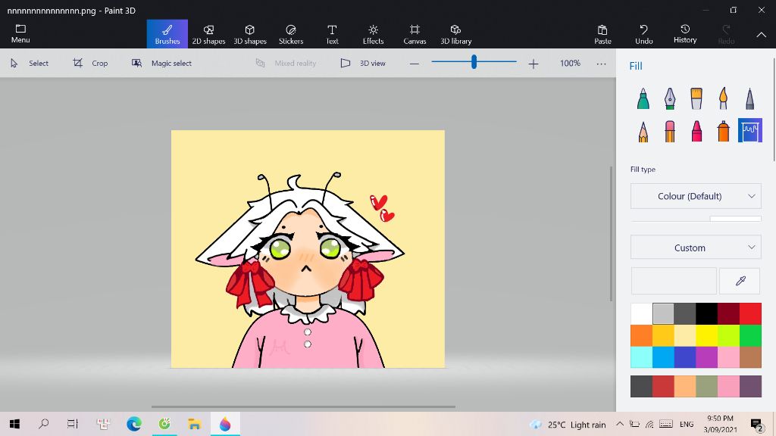Image resolution: width=776 pixels, height=436 pixels.
Task: Activate Magic select
Action: [x=161, y=64]
